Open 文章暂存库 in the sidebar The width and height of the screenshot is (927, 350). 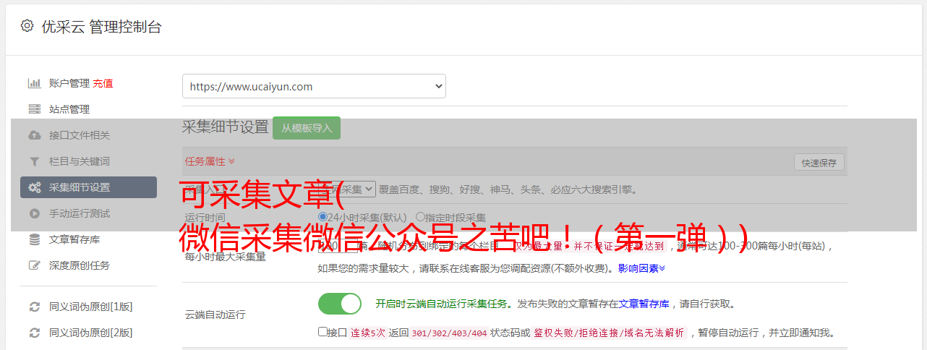point(74,239)
